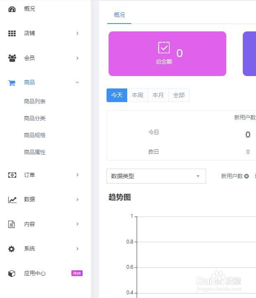This screenshot has width=256, height=298.
Task: Click the money bill icon for 订单
Action: pyautogui.click(x=12, y=175)
